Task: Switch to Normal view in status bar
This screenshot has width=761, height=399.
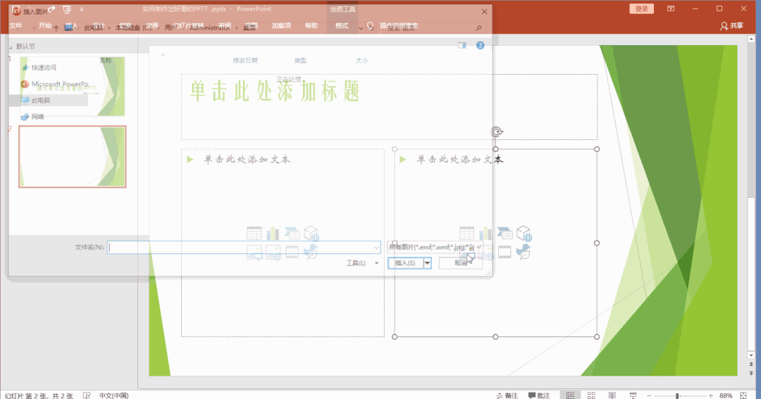Action: click(x=570, y=395)
